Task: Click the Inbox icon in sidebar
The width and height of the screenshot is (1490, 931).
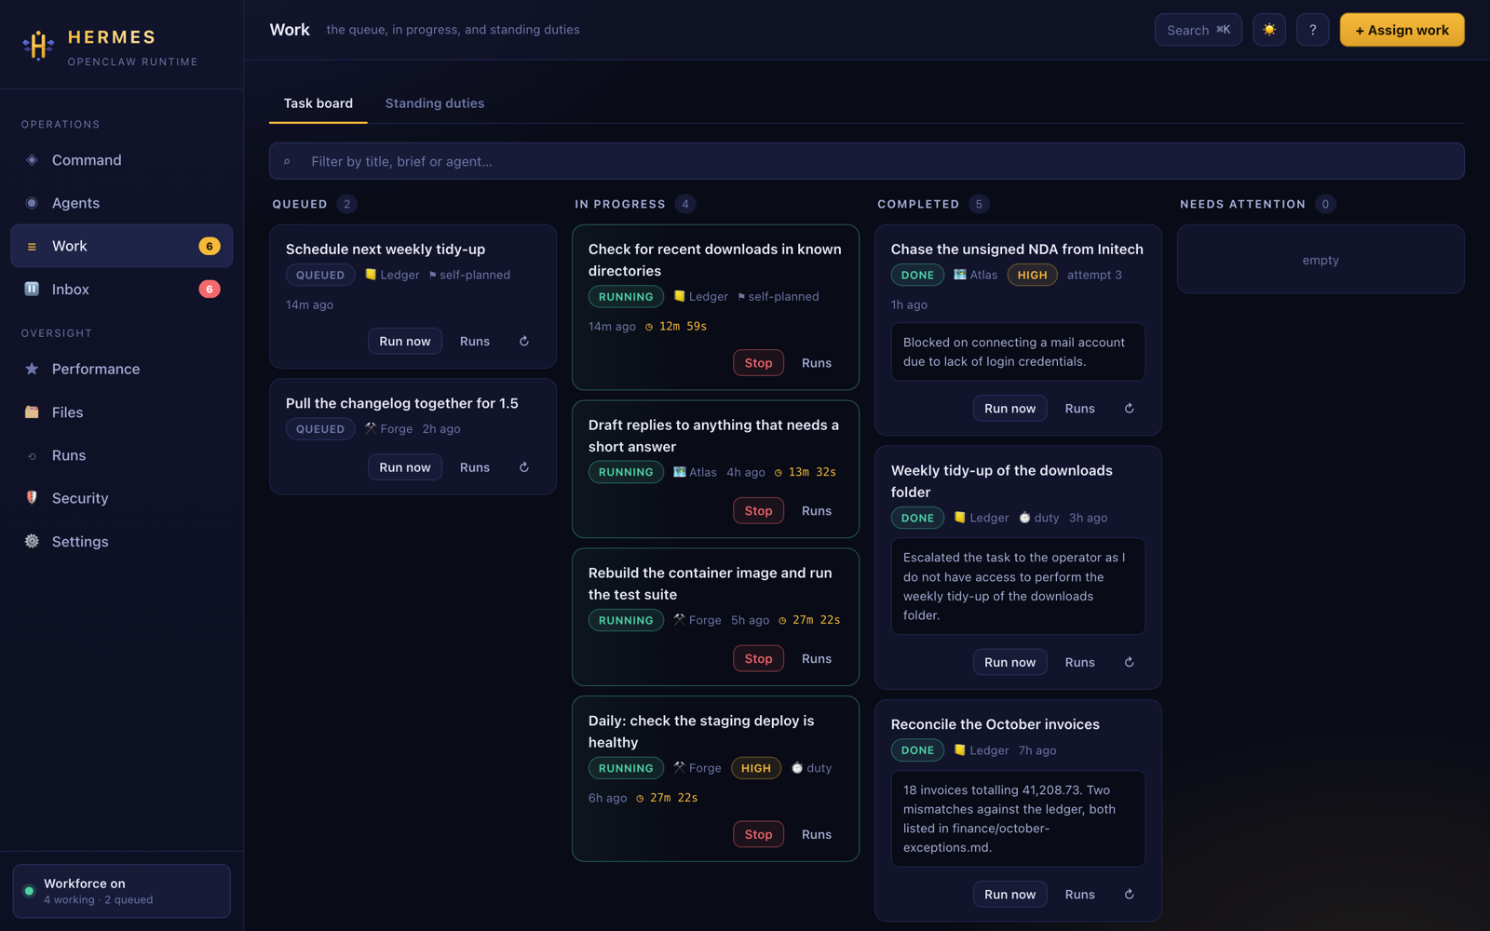Action: tap(32, 289)
